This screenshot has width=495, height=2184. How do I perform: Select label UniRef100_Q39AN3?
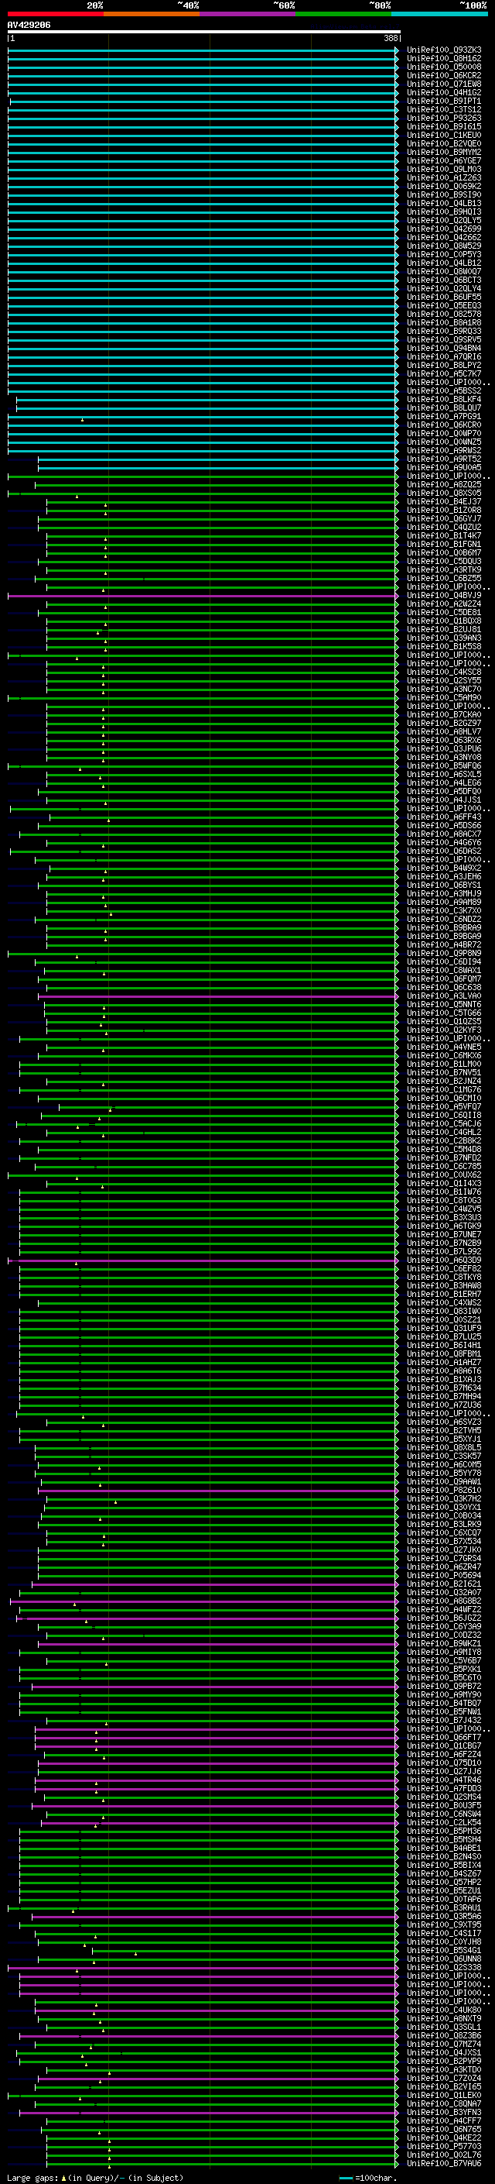444,638
